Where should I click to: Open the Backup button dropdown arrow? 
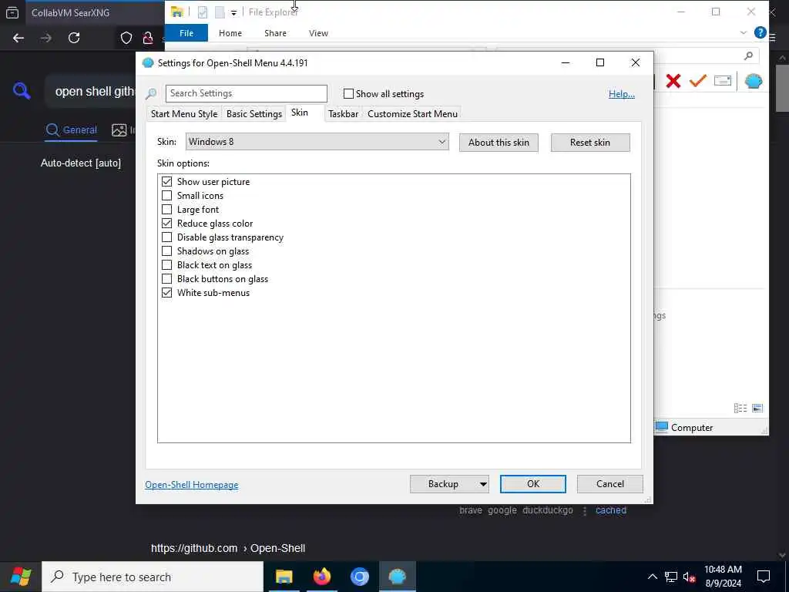tap(483, 484)
